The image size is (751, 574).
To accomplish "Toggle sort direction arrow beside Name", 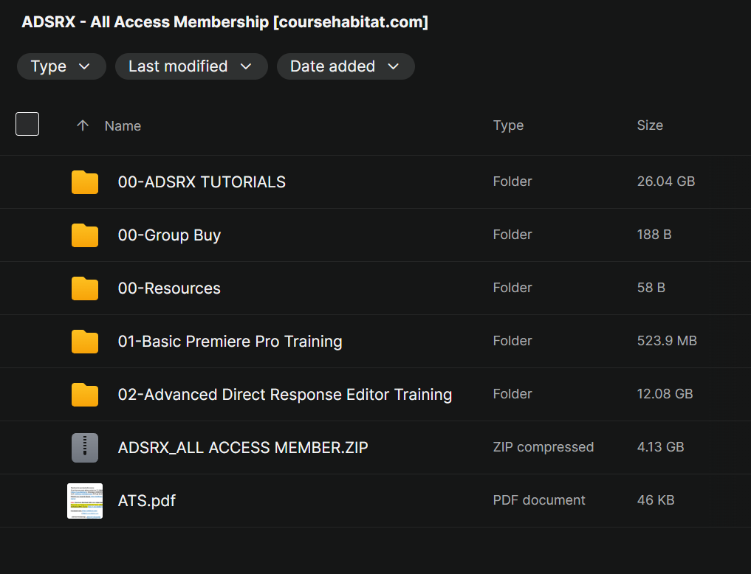I will 83,126.
